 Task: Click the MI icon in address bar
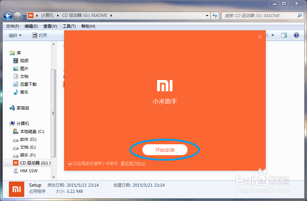tap(31, 15)
